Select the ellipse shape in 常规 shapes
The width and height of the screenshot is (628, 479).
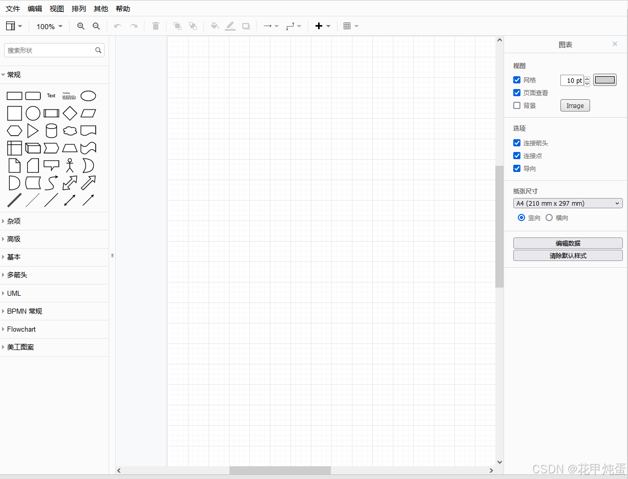88,96
